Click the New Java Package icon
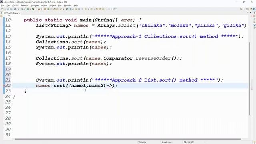This screenshot has height=144, width=256. (x=45, y=9)
